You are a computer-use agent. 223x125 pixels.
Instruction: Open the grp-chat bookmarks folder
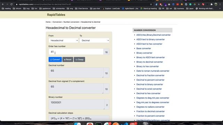(x=95, y=8)
